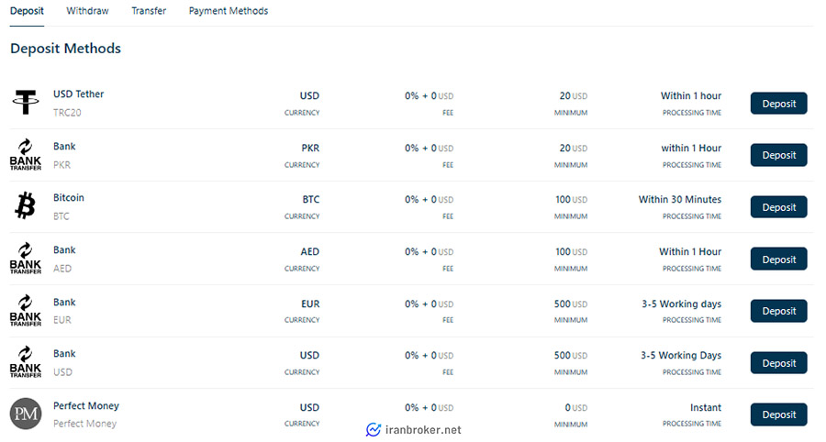Click Deposit button for Bank USD

[778, 363]
